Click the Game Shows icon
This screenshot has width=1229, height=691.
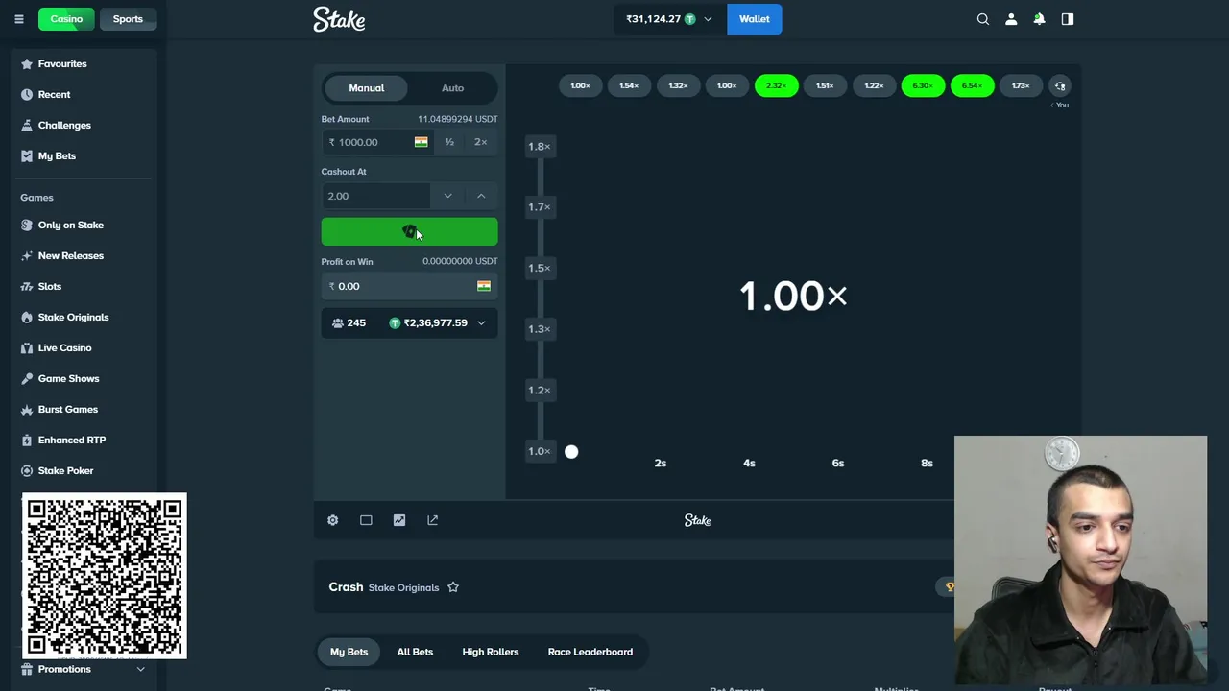pyautogui.click(x=27, y=378)
